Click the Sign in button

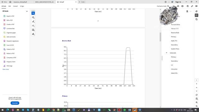pyautogui.click(x=178, y=2)
